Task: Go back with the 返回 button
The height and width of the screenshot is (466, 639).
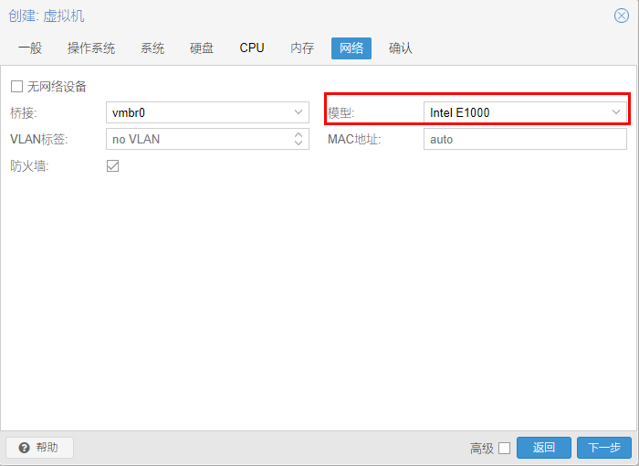Action: click(544, 448)
